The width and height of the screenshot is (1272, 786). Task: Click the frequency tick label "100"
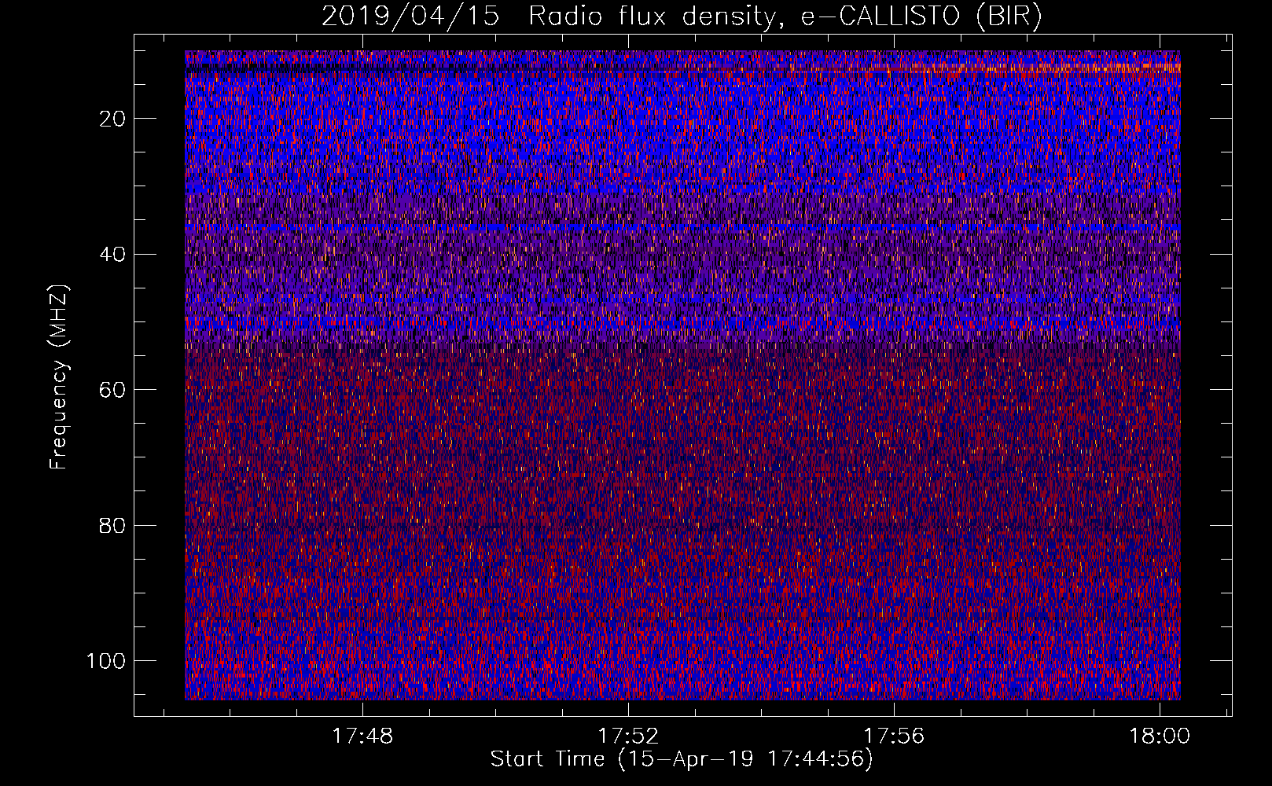tap(106, 661)
